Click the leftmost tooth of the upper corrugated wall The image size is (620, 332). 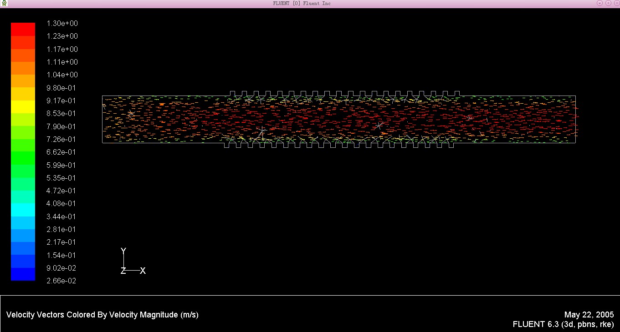(x=233, y=93)
